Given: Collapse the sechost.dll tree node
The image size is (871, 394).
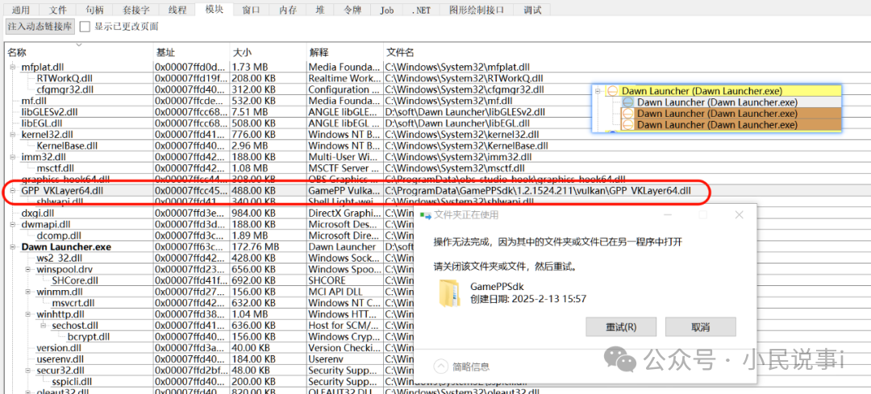Looking at the screenshot, I should (44, 326).
